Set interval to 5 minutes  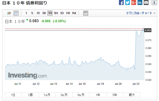coord(32,13)
